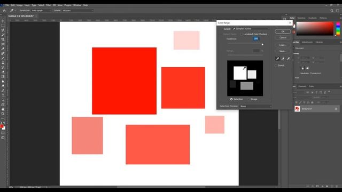Choose the Image radio button
342x192 pixels.
coord(248,99)
